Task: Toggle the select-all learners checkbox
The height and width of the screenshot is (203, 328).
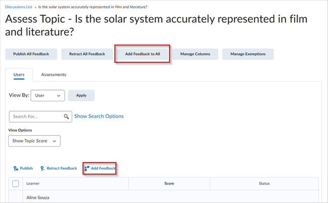Action: (x=15, y=183)
